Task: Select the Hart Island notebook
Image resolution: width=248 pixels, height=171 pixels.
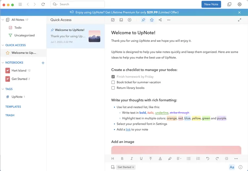Action: click(19, 70)
